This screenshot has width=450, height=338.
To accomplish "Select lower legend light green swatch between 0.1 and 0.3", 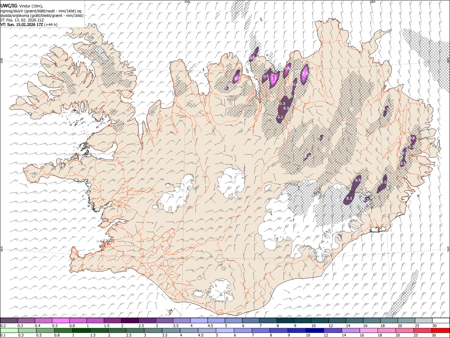I will pos(9,331).
